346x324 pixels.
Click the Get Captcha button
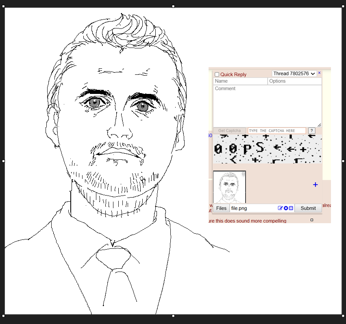229,130
